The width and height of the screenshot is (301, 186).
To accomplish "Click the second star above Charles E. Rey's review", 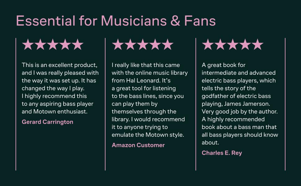I will [220, 45].
